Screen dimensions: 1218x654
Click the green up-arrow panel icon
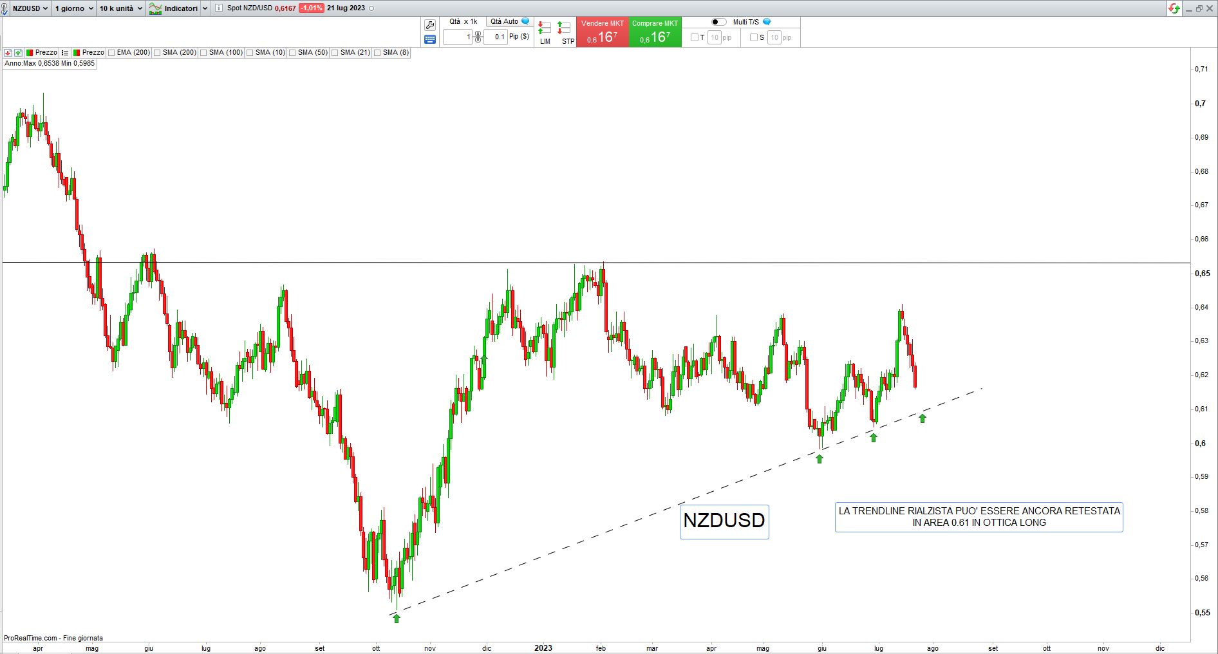point(18,53)
